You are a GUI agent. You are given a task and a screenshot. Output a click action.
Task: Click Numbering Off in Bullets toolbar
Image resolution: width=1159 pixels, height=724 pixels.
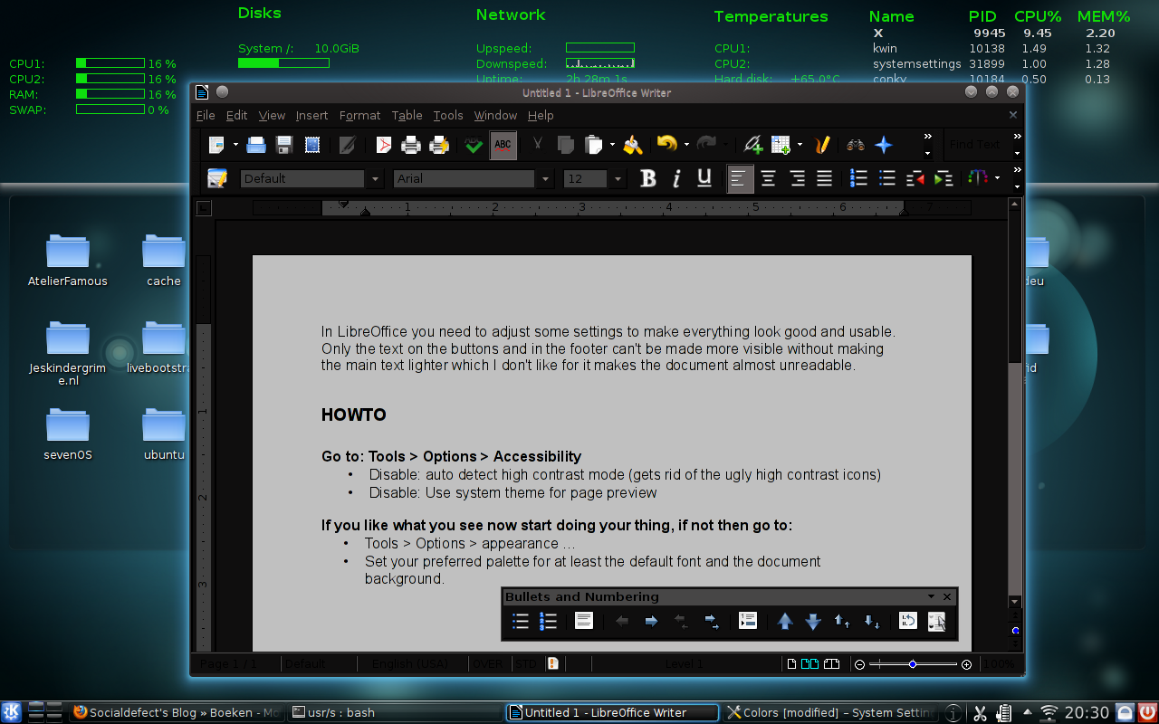pos(584,621)
